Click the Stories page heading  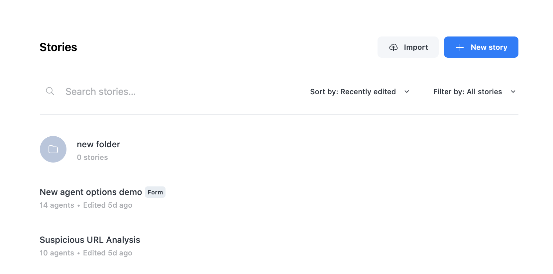click(58, 47)
